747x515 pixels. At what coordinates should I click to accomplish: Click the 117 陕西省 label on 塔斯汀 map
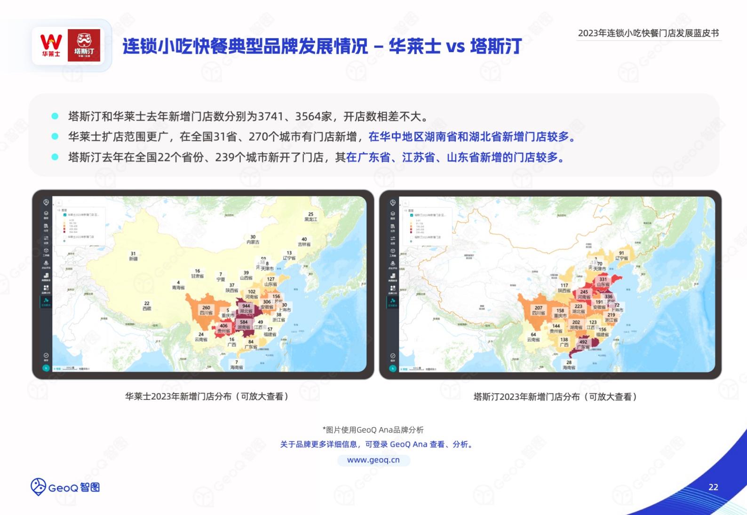point(564,288)
